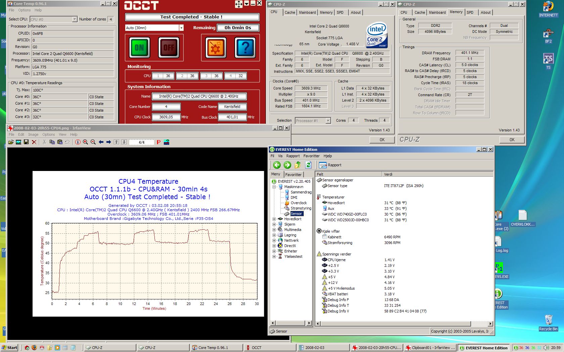The image size is (564, 352).
Task: Stop the OCCT test with OFF button
Action: [x=169, y=48]
